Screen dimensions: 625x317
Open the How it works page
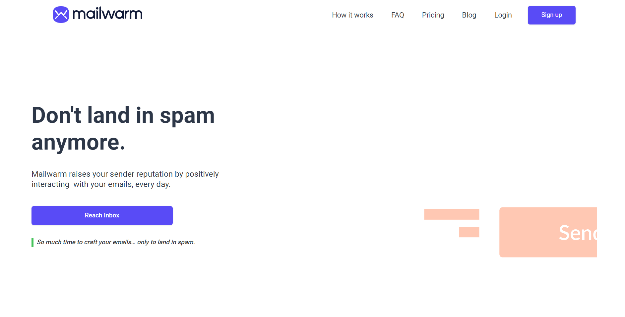[352, 15]
